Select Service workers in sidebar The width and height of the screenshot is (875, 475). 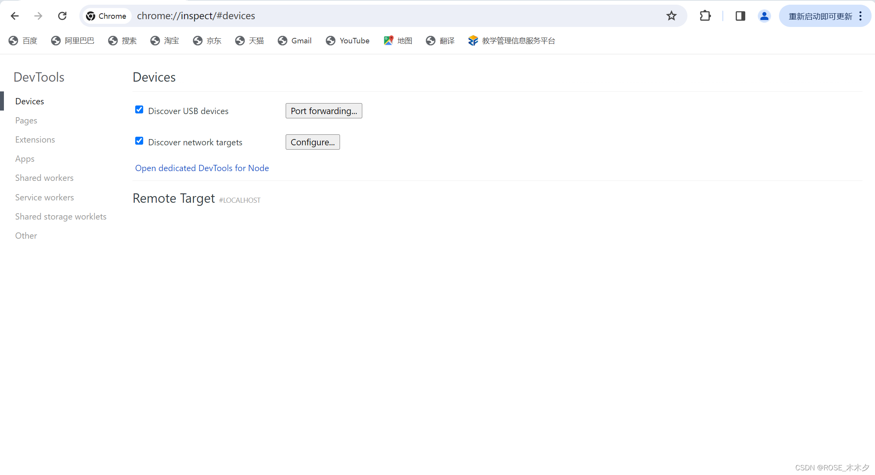point(45,197)
